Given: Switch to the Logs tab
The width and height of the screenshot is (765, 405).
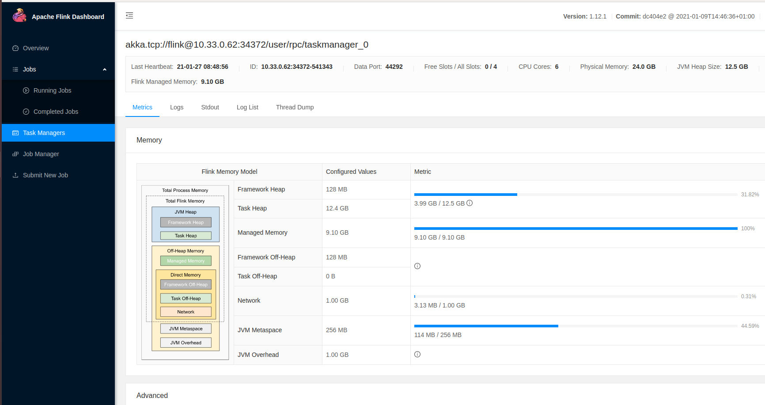Looking at the screenshot, I should tap(177, 107).
